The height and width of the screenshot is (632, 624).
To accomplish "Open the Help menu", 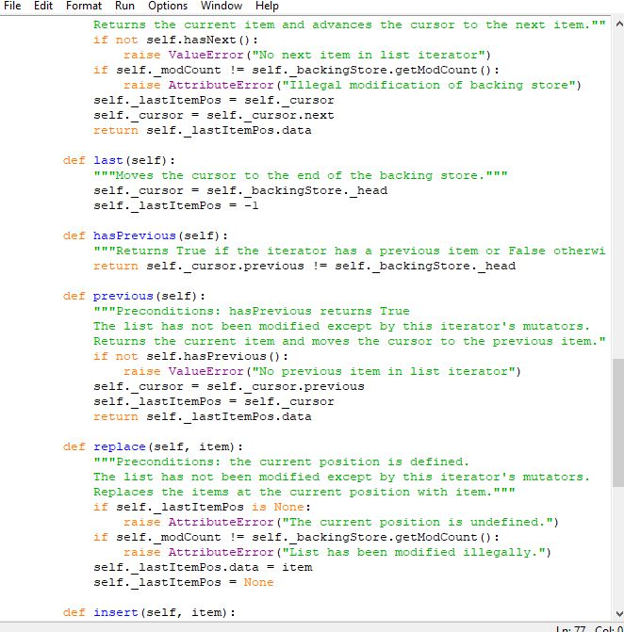I will click(267, 6).
